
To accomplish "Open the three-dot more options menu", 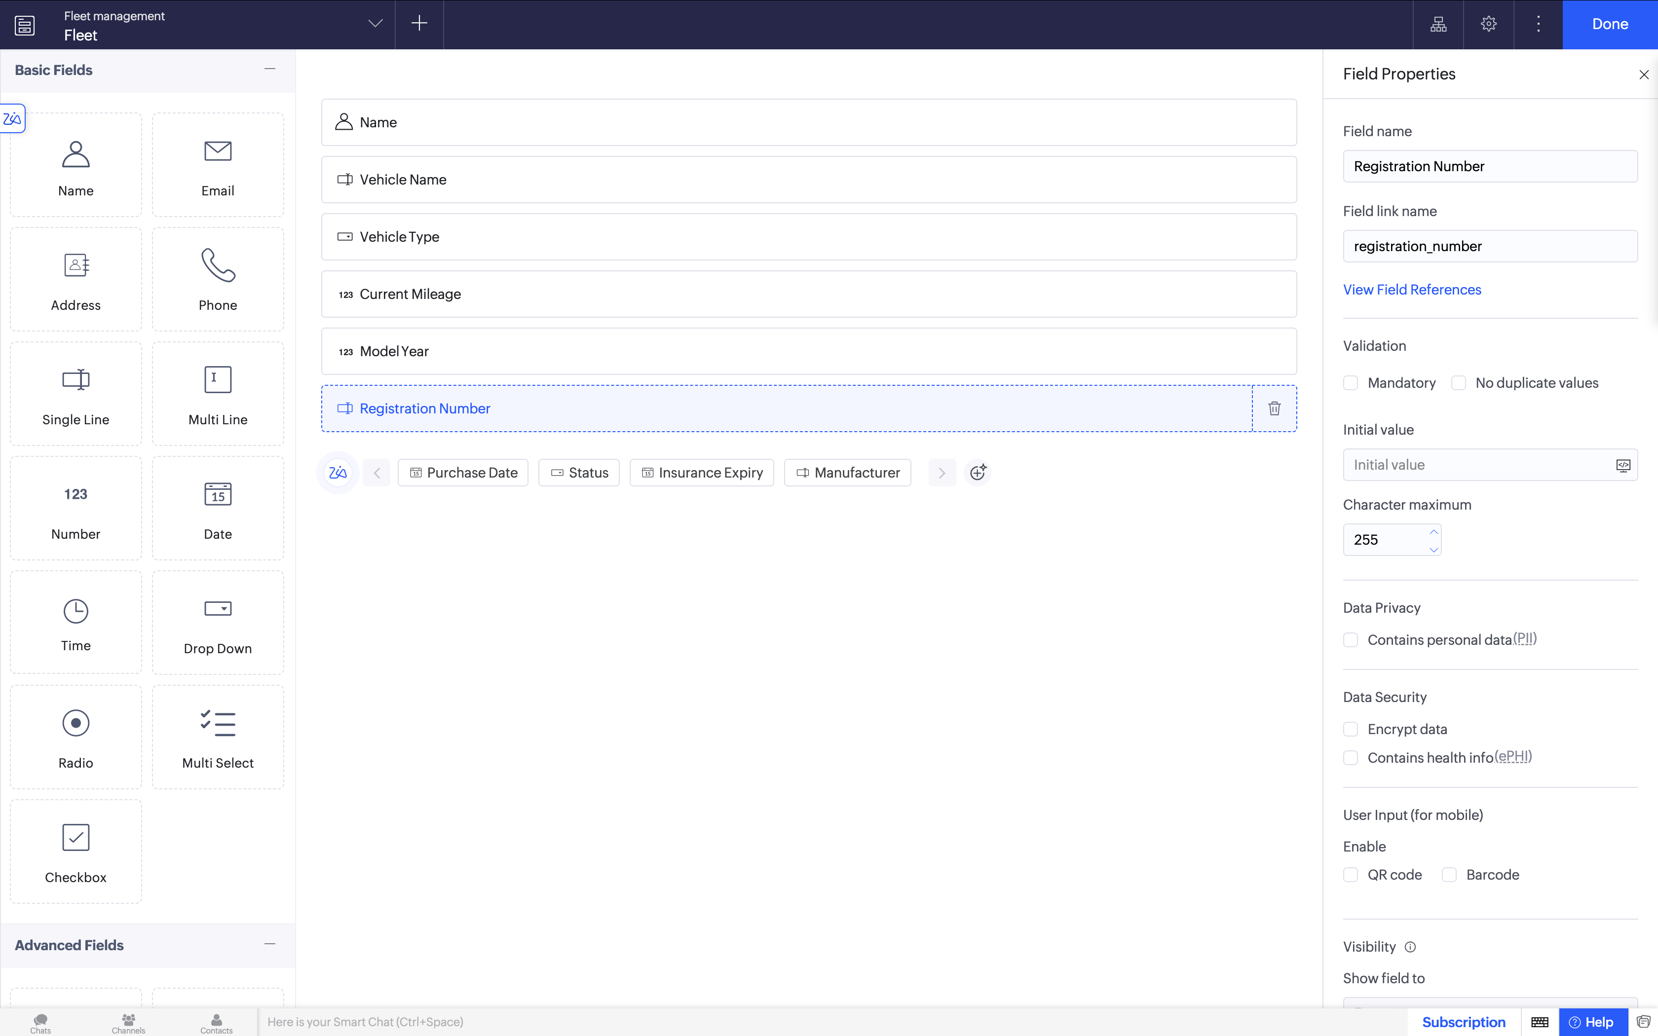I will (x=1538, y=24).
